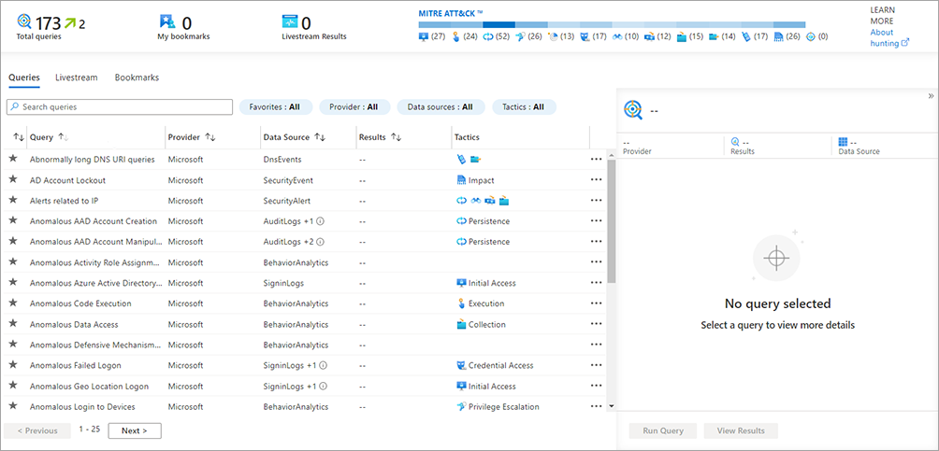The image size is (939, 451).
Task: Open the About hunting link
Action: pyautogui.click(x=889, y=37)
